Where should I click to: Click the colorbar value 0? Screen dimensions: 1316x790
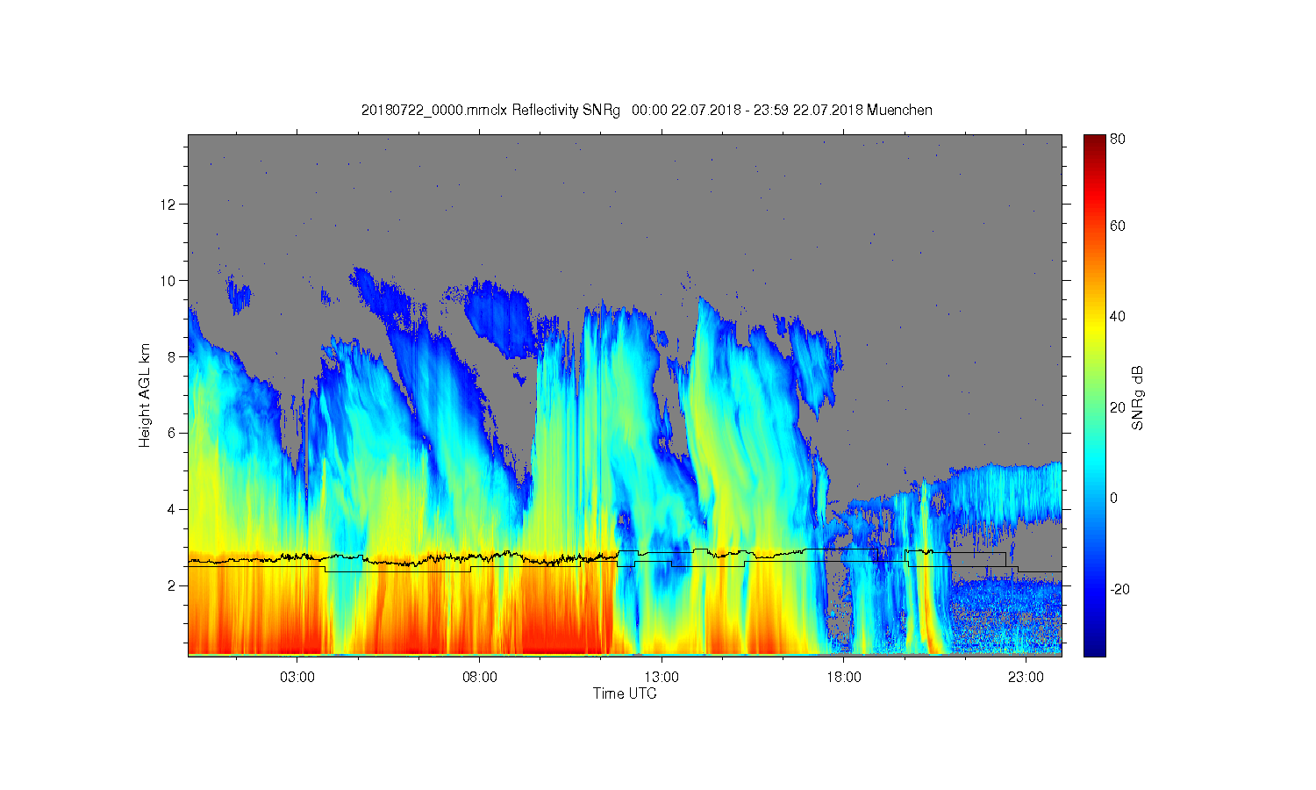tap(1113, 499)
